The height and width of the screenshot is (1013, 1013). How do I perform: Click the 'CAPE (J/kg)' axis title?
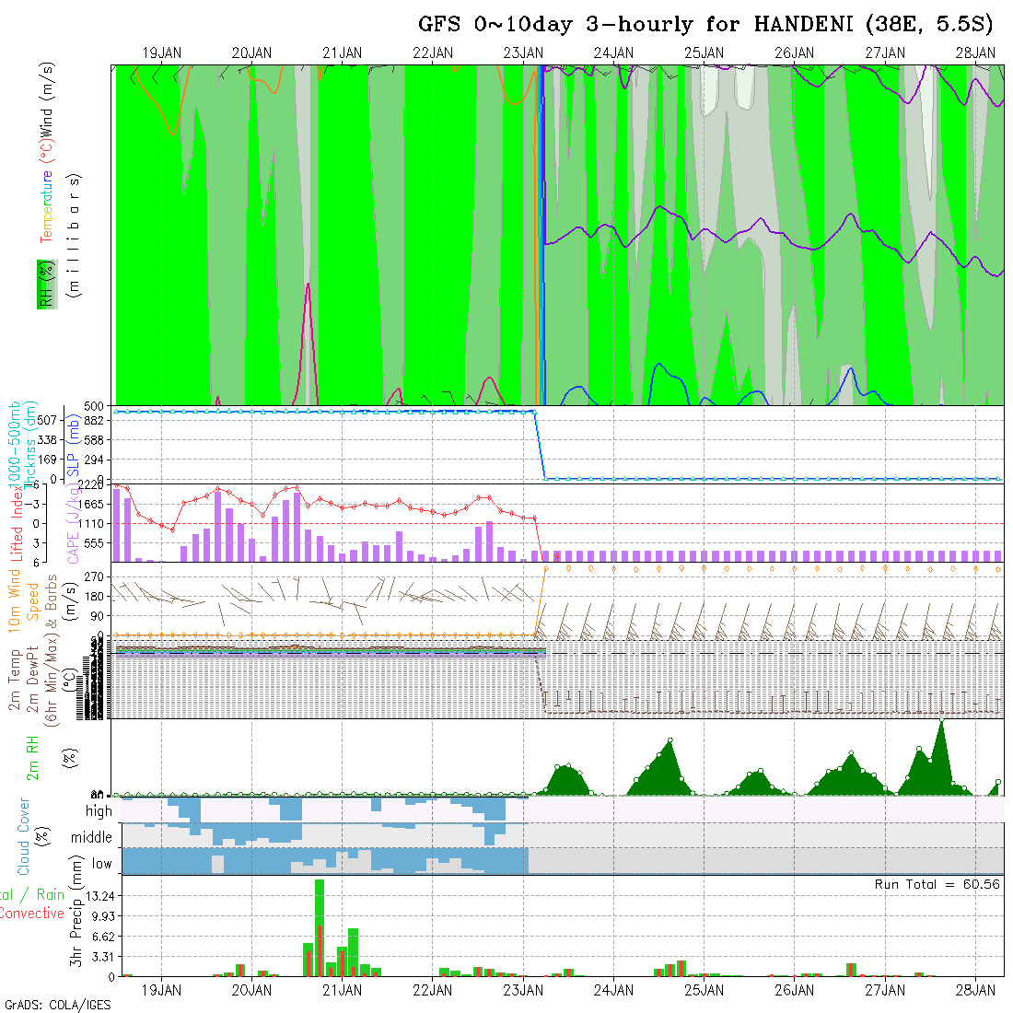[73, 525]
